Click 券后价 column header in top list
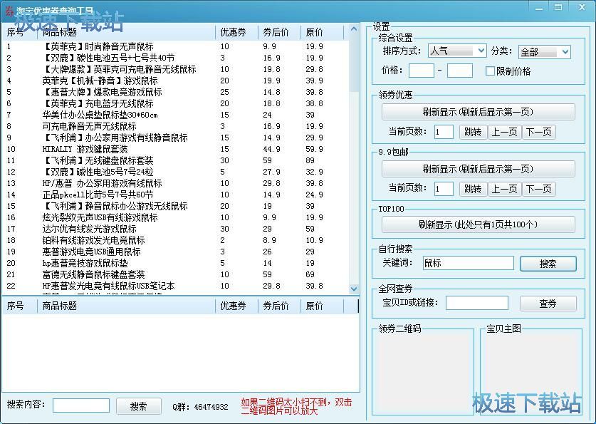The height and width of the screenshot is (424, 596). 279,33
